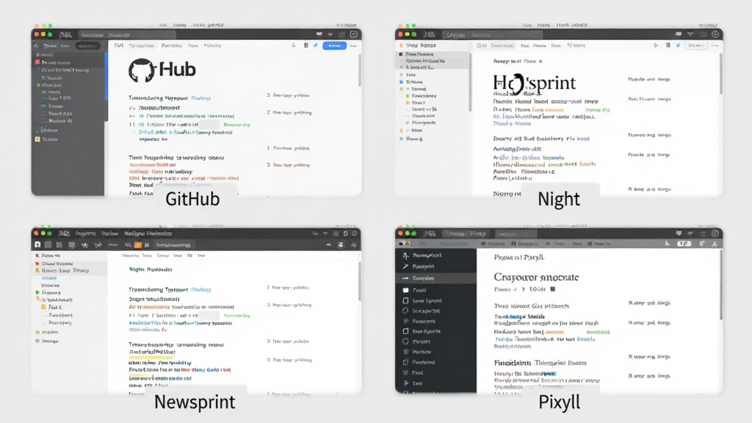Click the pencil icon in Pixyll sidebar
752x423 pixels.
coord(405,266)
